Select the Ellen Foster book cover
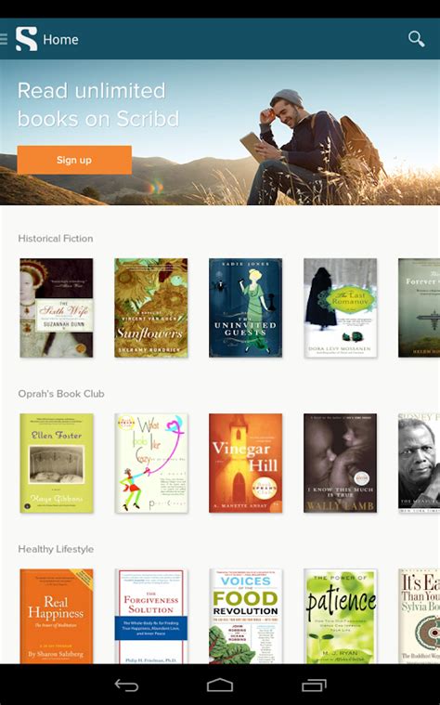This screenshot has width=440, height=705. (x=57, y=463)
